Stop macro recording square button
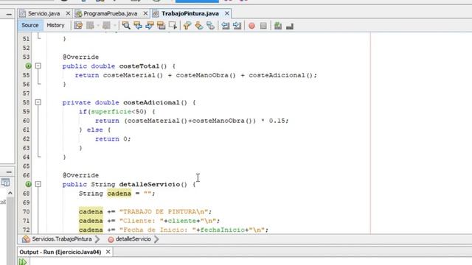 (x=263, y=26)
